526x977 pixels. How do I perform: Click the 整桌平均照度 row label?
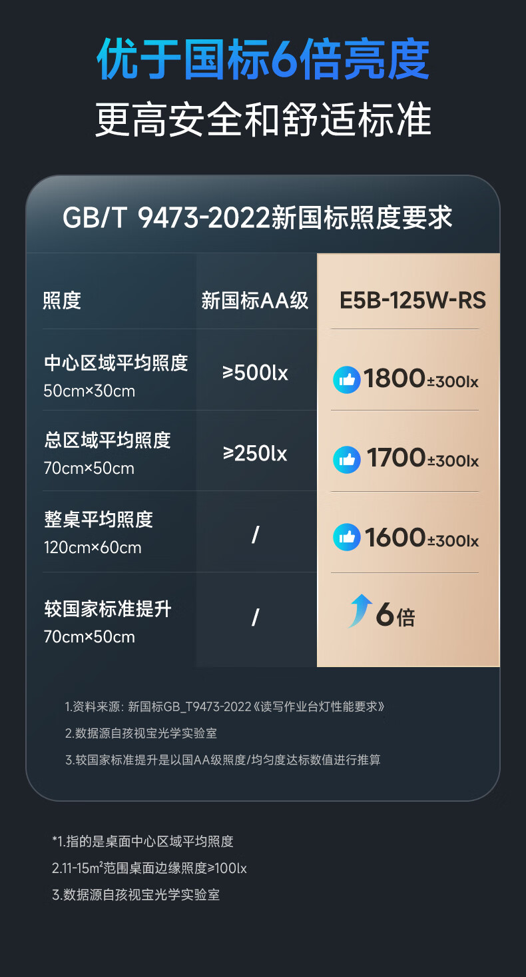99,519
